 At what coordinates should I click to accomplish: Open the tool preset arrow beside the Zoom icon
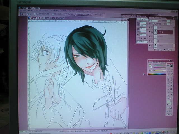pyautogui.click(x=25, y=14)
